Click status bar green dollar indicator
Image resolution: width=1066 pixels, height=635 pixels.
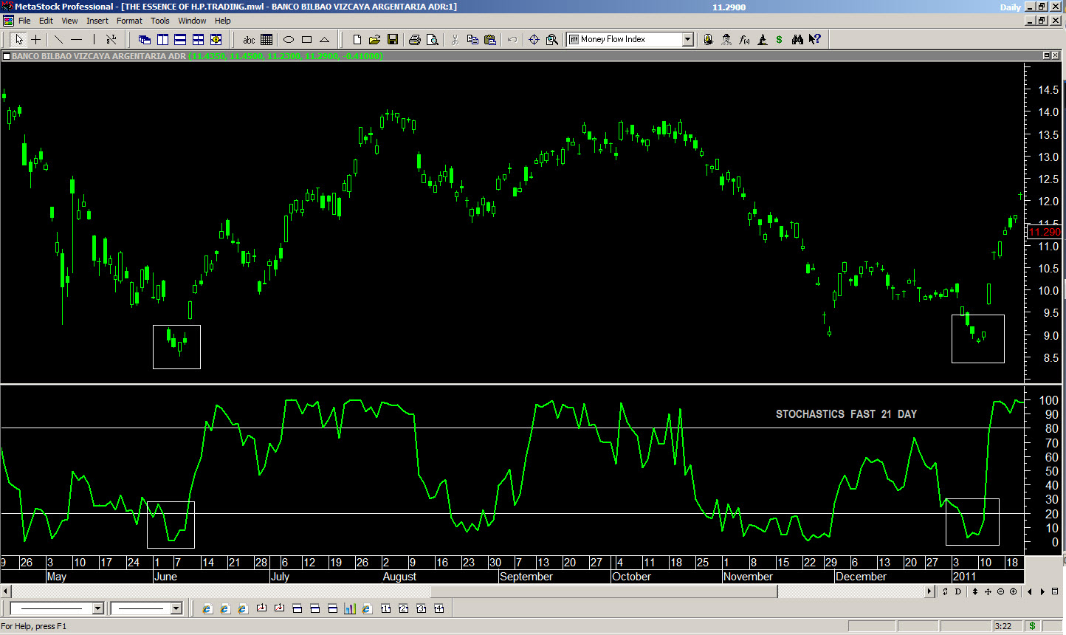tap(1032, 626)
